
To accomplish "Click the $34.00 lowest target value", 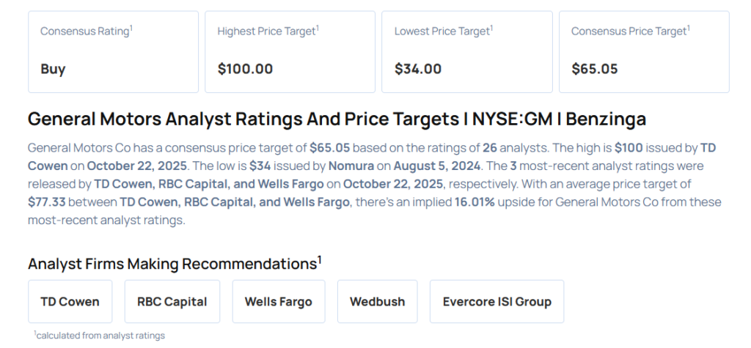I will [418, 69].
